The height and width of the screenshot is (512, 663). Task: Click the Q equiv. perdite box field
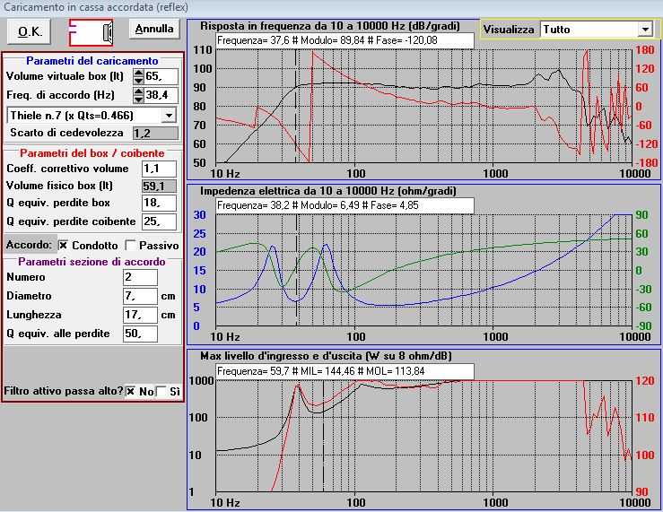click(159, 203)
